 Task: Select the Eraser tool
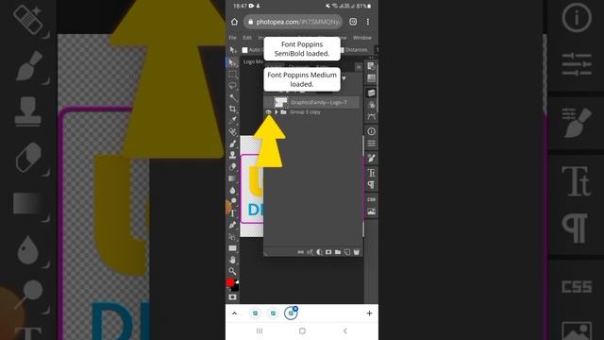(232, 167)
